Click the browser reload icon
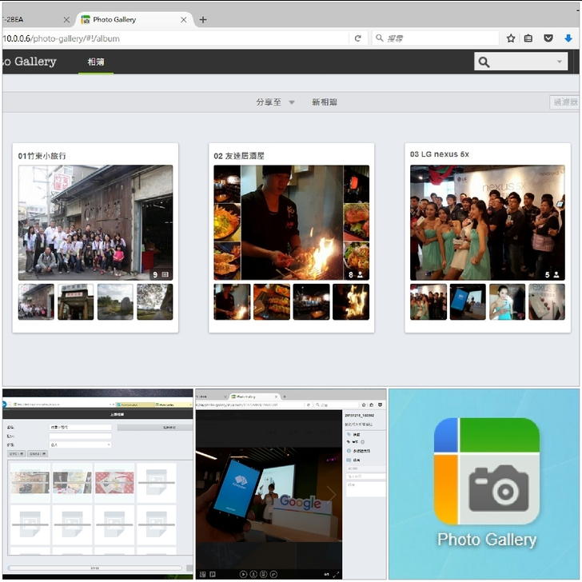This screenshot has width=582, height=582. pyautogui.click(x=357, y=38)
